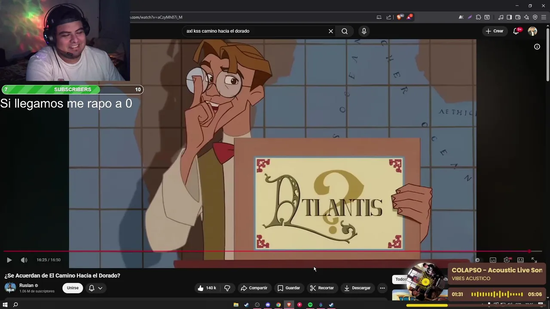Screen dimensions: 550x309
Task: Toggle the browser sidebar panel icon
Action: pyautogui.click(x=509, y=17)
